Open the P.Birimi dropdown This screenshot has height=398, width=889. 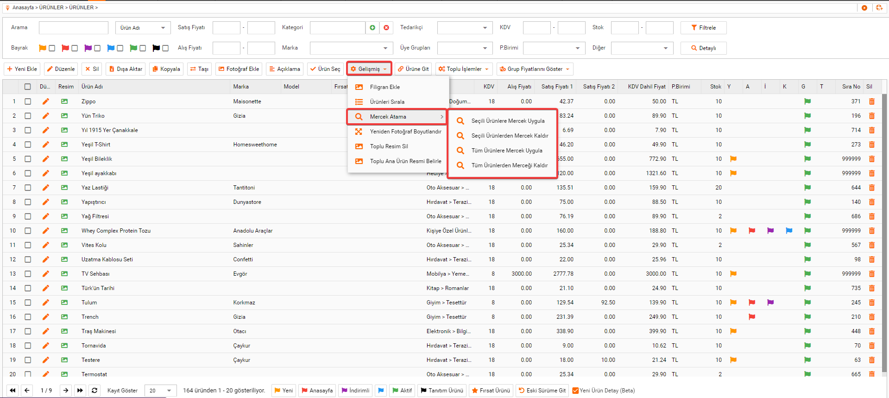554,48
